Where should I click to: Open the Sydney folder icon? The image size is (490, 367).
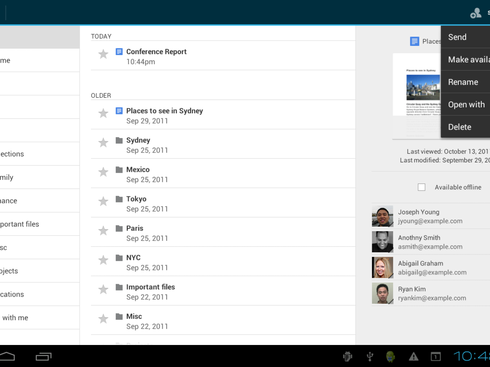(119, 140)
